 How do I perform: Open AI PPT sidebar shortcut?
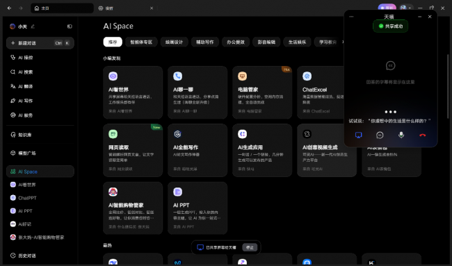pos(40,211)
